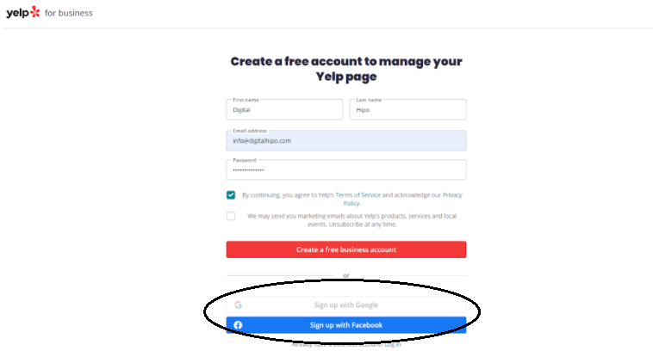Choose Sign up with Facebook
This screenshot has height=363, width=653.
pos(345,325)
